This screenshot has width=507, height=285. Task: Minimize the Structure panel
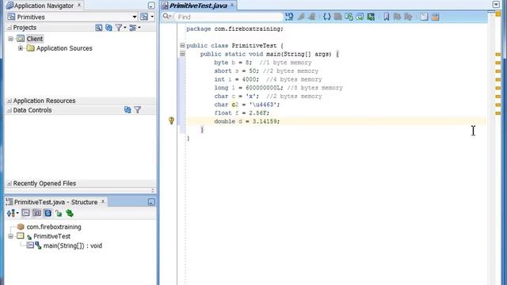coord(151,202)
